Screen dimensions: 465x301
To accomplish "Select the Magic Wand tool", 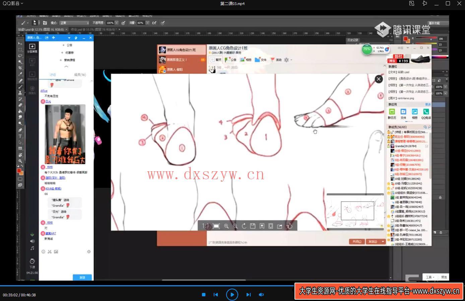I will pos(20,62).
